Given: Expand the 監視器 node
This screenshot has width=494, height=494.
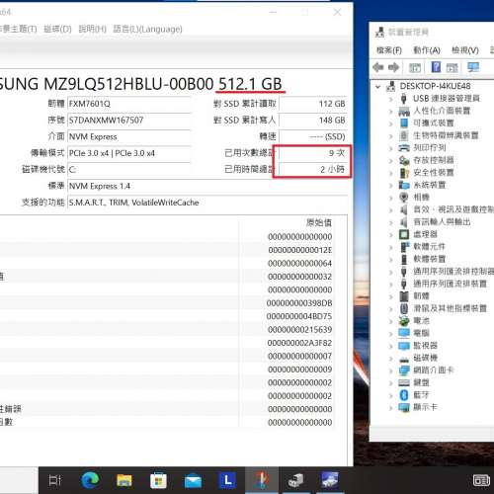Looking at the screenshot, I should [391, 346].
